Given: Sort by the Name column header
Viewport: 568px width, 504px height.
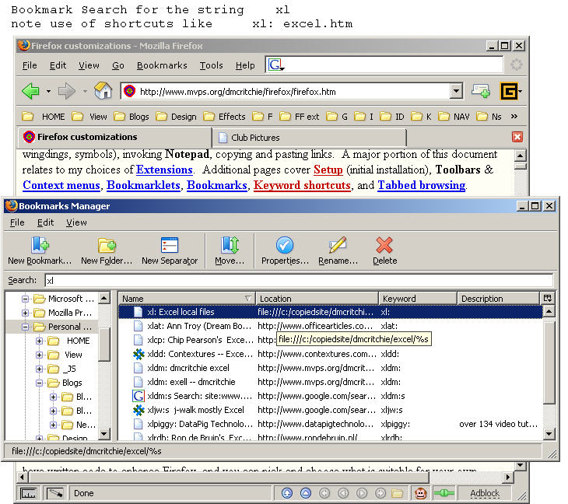Looking at the screenshot, I should coord(187,299).
